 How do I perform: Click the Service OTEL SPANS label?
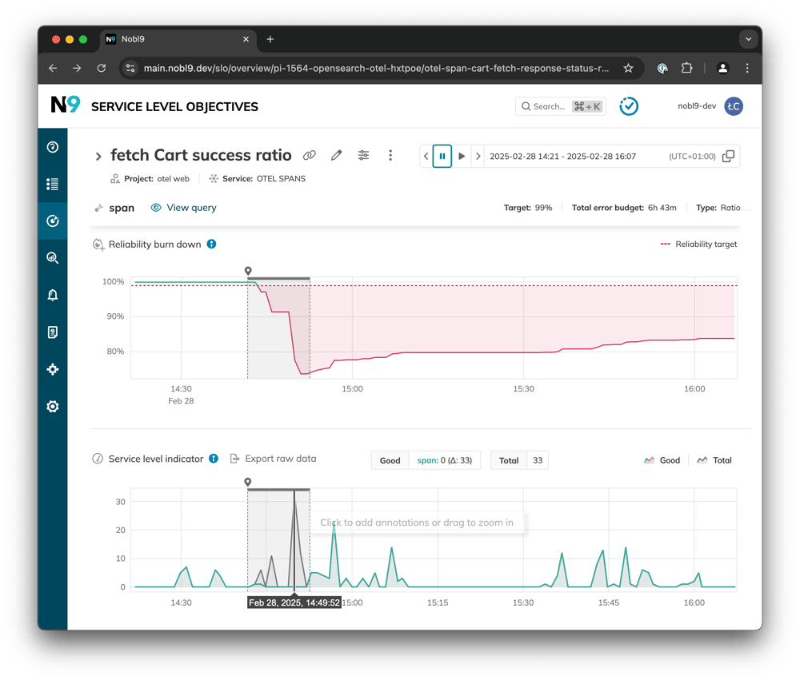click(257, 179)
